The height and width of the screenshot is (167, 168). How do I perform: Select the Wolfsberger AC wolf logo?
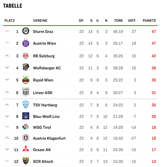coord(26,67)
